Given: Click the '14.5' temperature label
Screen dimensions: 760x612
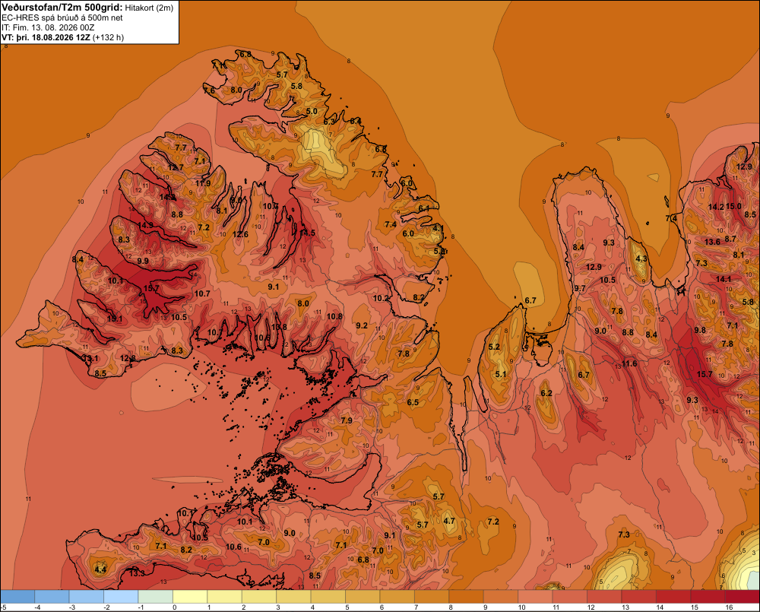Looking at the screenshot, I should coord(307,233).
